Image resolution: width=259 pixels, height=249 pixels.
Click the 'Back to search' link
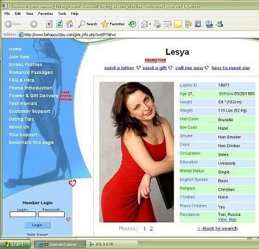coord(218,228)
